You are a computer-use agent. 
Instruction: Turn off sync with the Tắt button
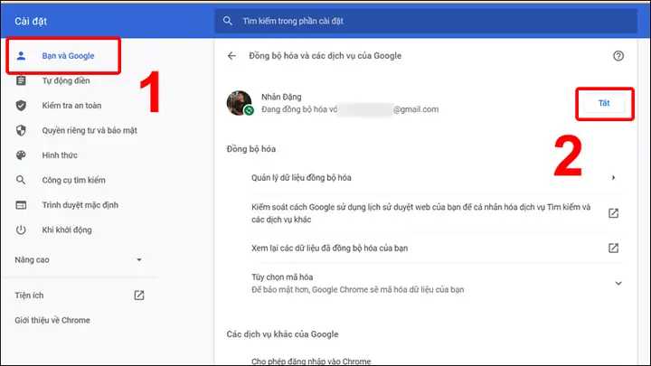coord(604,103)
